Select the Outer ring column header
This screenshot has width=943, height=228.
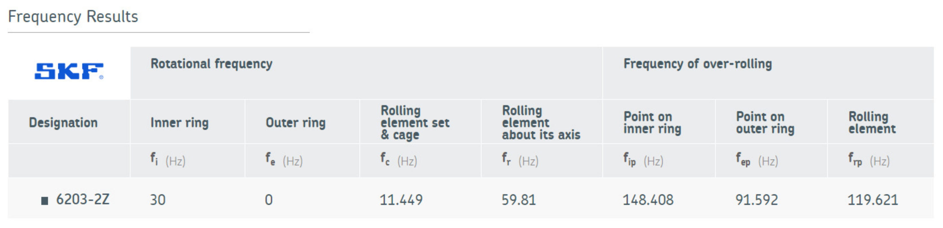(295, 123)
